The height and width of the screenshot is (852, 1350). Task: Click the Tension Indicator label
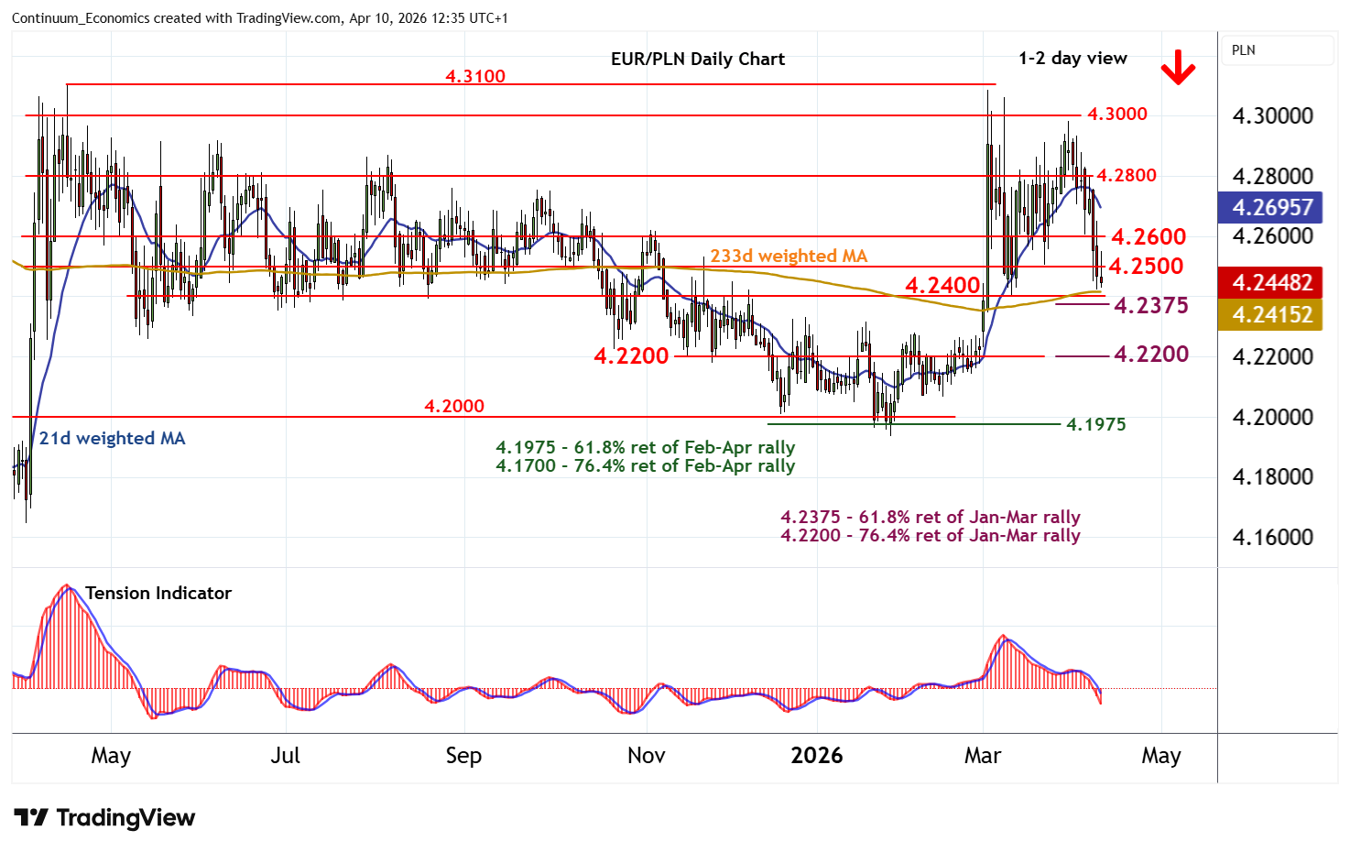(x=158, y=593)
